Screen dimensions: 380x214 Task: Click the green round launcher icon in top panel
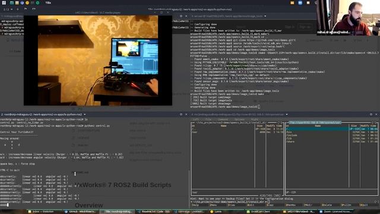37,3
